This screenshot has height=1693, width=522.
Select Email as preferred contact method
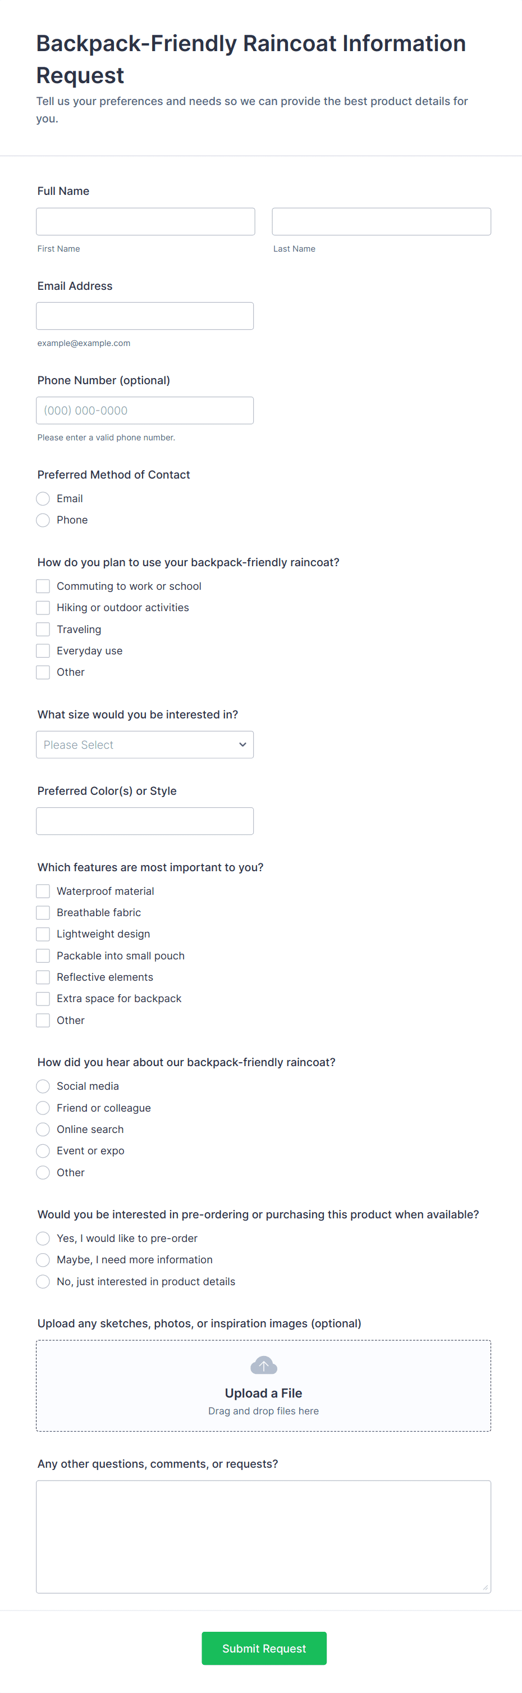pos(43,499)
